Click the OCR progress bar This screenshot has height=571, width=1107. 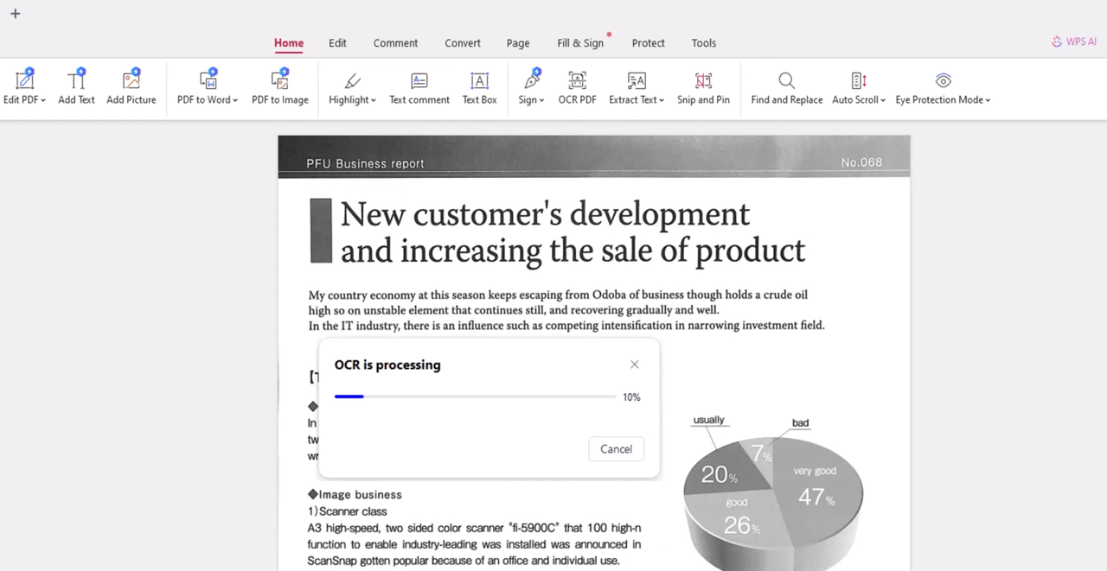point(475,397)
